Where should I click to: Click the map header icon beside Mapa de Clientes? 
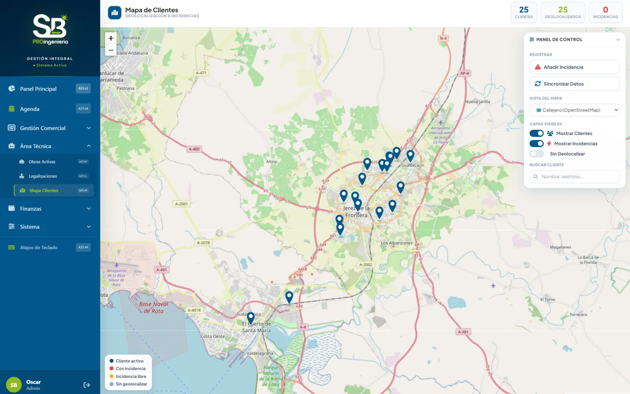115,13
